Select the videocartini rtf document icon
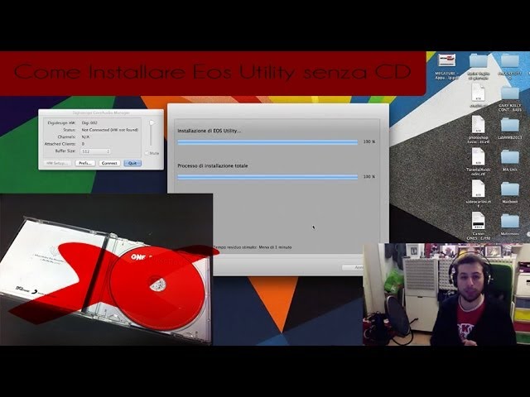The image size is (530, 397). click(478, 189)
